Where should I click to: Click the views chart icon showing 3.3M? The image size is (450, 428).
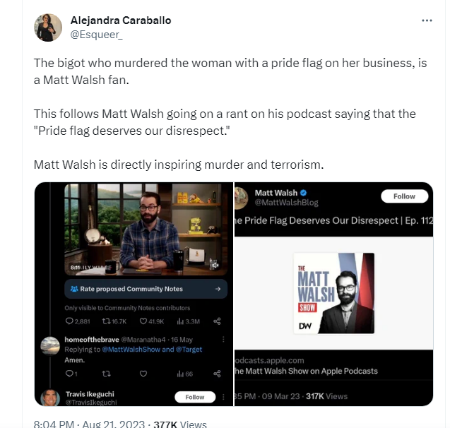pyautogui.click(x=180, y=321)
